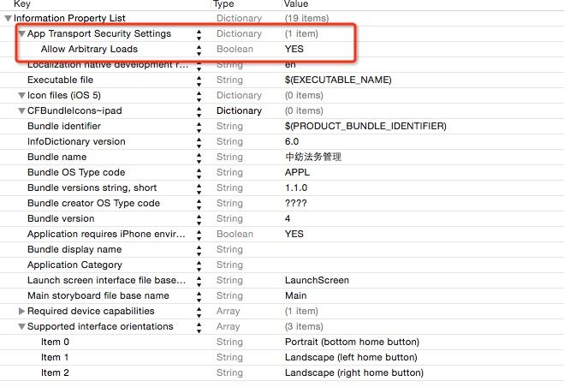
Task: Click the stepper beside Bundle version
Action: [199, 218]
